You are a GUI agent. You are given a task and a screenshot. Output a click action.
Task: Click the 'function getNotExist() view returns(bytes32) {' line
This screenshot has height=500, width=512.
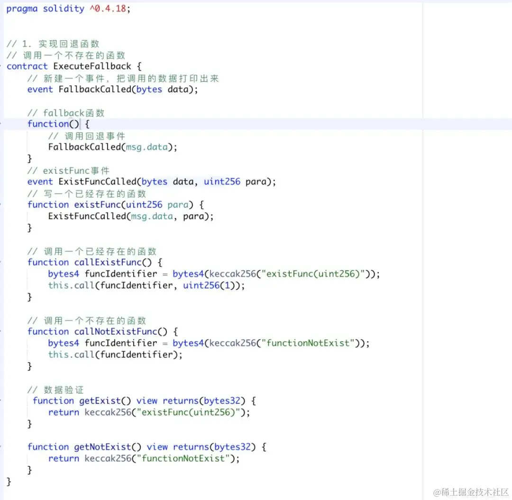pyautogui.click(x=147, y=447)
